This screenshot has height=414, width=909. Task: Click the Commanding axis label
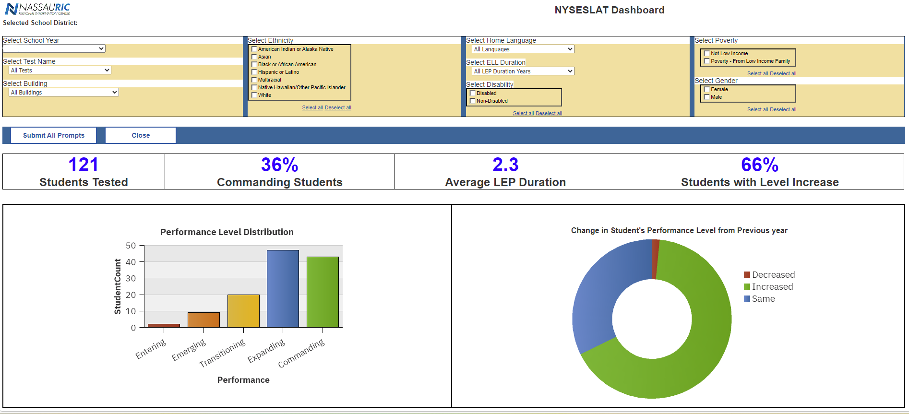click(x=301, y=353)
